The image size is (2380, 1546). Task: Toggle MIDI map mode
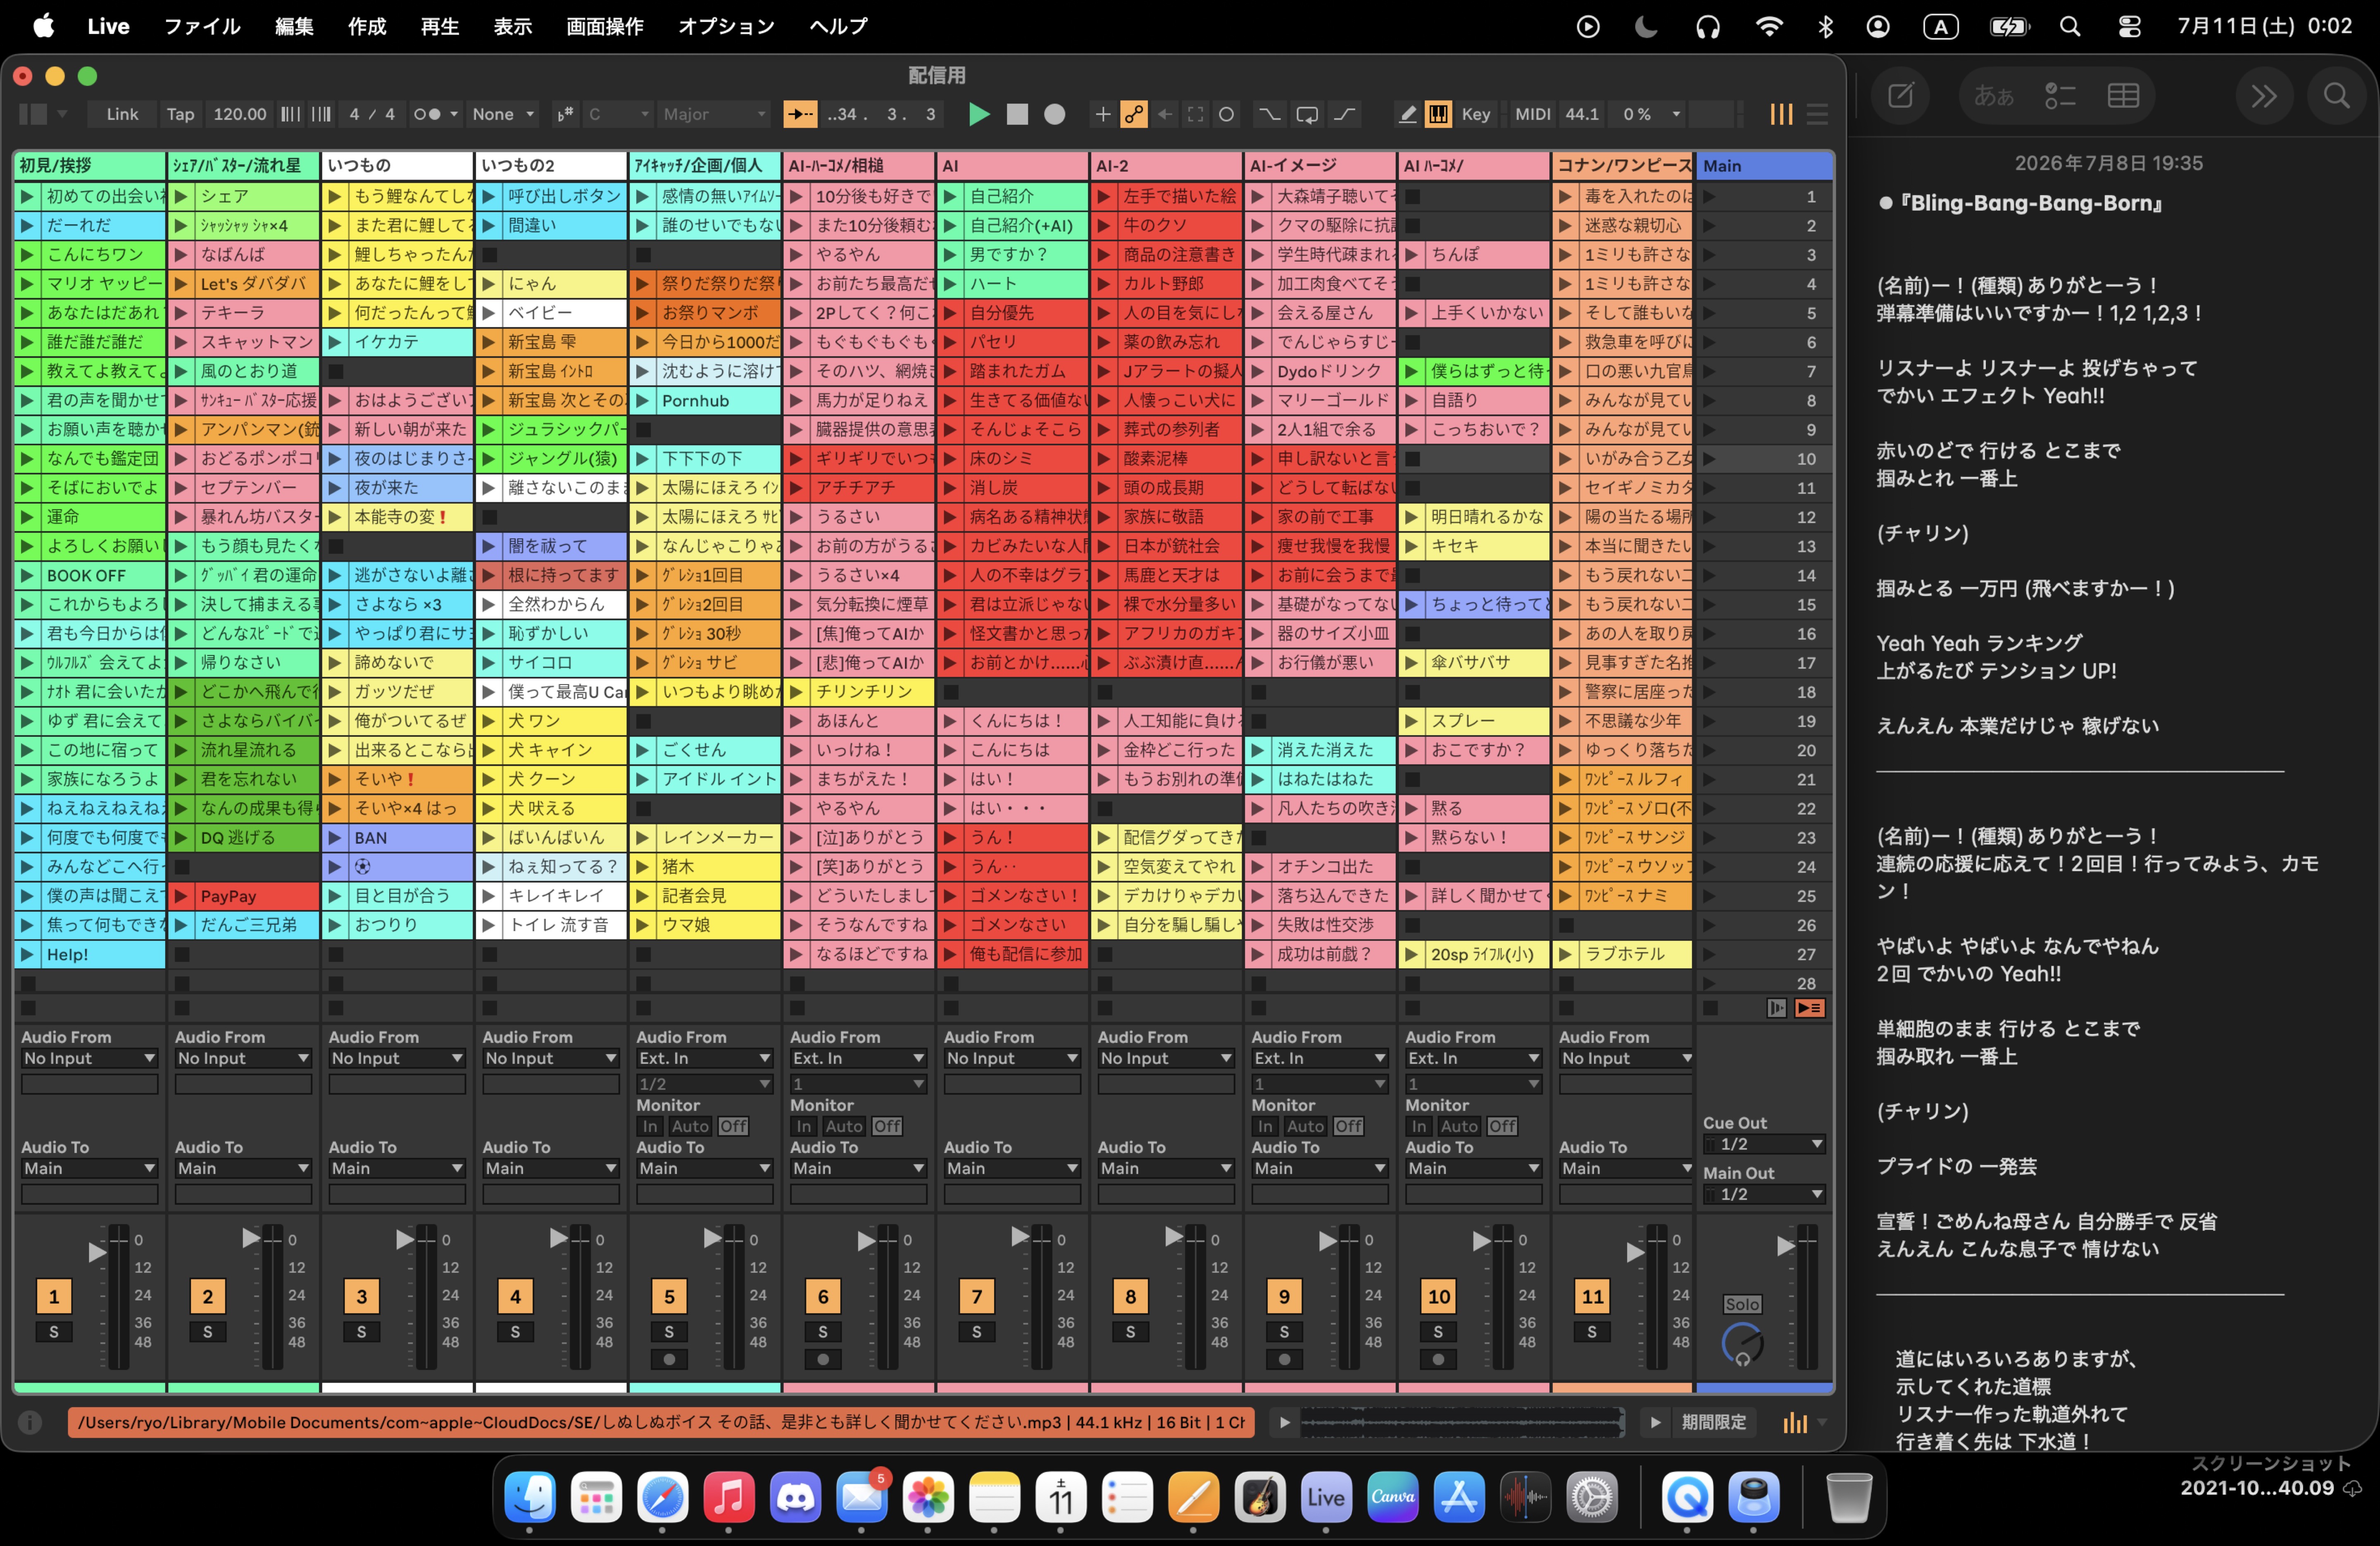tap(1532, 114)
